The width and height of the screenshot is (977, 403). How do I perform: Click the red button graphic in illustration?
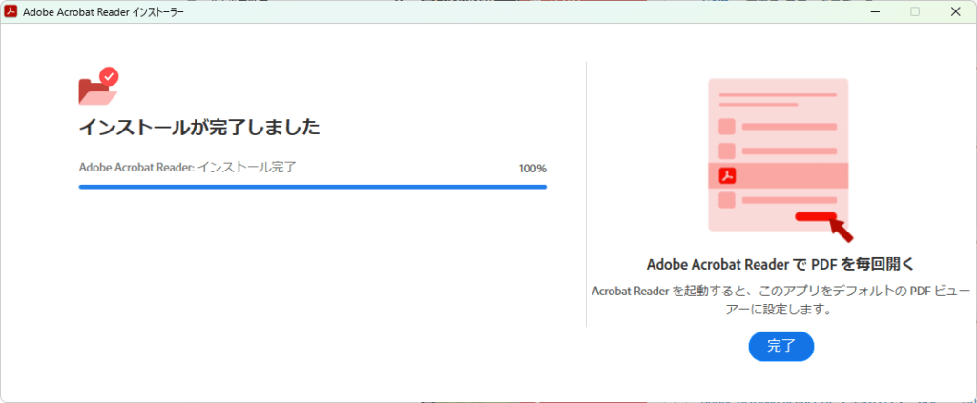tap(815, 216)
